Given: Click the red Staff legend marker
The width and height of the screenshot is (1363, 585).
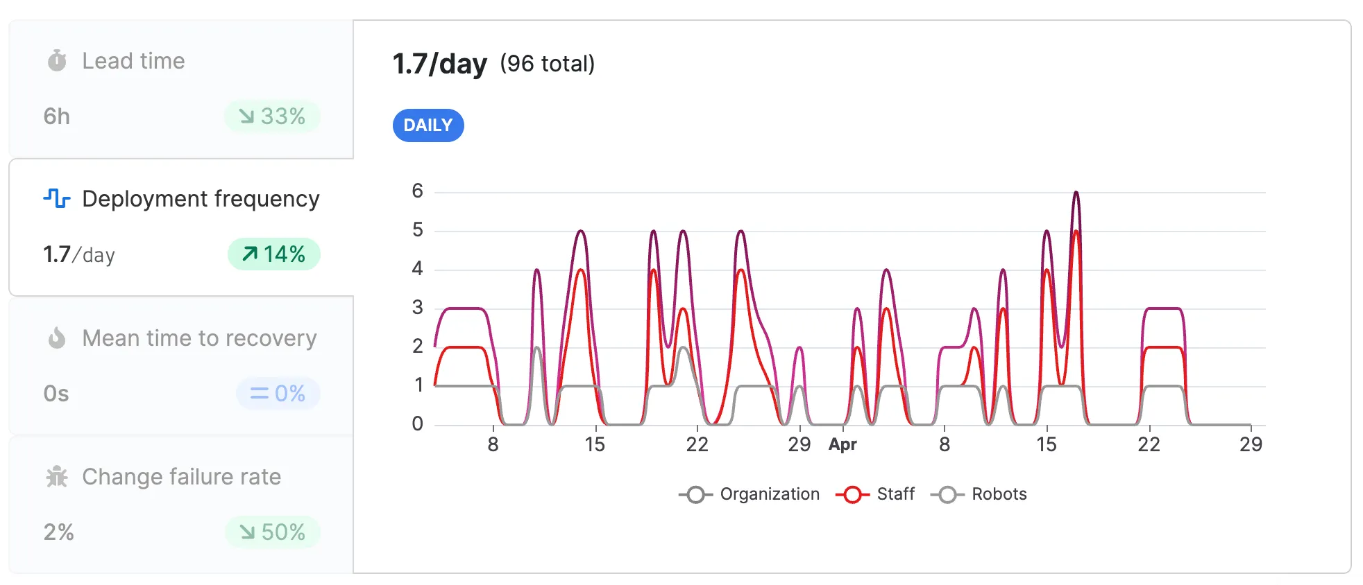Looking at the screenshot, I should 853,494.
